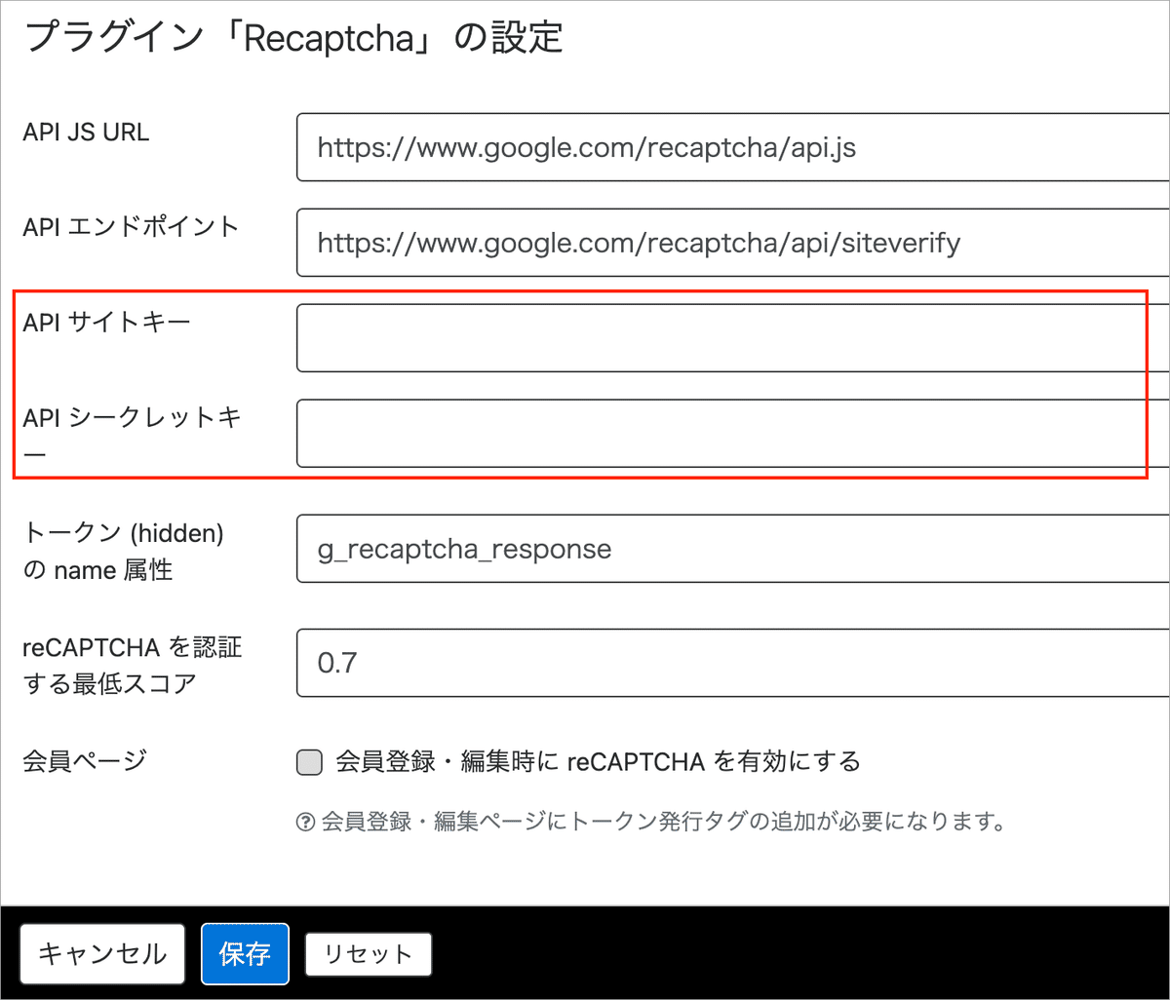The image size is (1170, 1000).
Task: Click the キャンセル button
Action: click(x=102, y=954)
